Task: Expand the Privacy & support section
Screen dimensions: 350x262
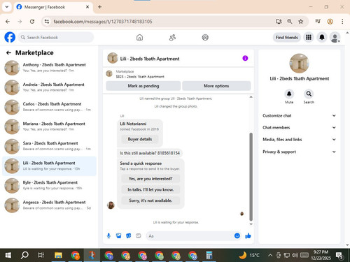Action: click(300, 152)
